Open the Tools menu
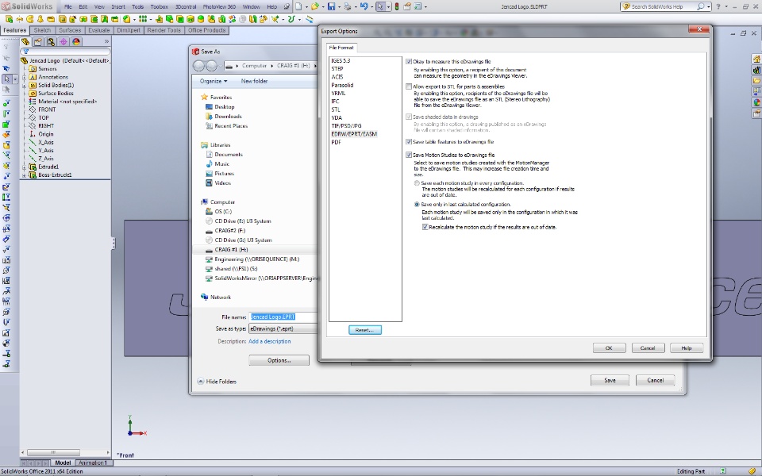Viewport: 762px width, 476px height. [x=137, y=7]
